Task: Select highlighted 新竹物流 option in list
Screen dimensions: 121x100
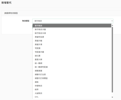Action: tap(72, 26)
